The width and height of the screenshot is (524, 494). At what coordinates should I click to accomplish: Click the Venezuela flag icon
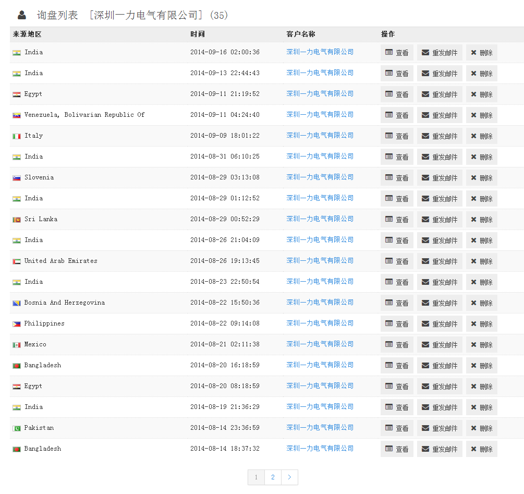17,115
